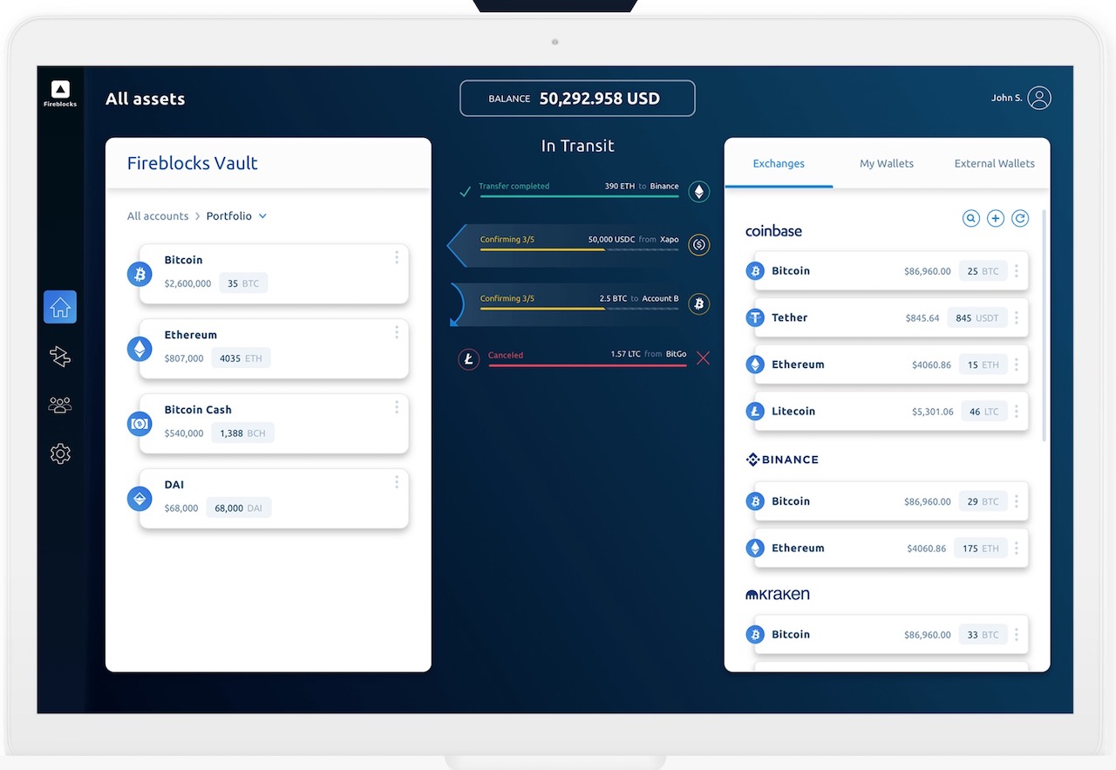The height and width of the screenshot is (770, 1116).
Task: Click the balance 50,292.958 USD box
Action: pyautogui.click(x=577, y=99)
